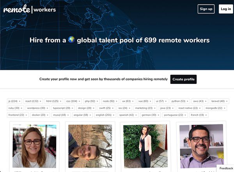The width and height of the screenshot is (234, 172).
Task: Filter by frontend (22) tag
Action: coord(18,115)
